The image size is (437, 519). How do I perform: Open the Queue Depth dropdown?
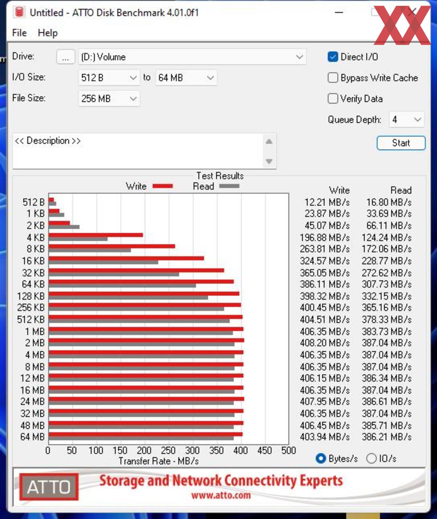[406, 120]
